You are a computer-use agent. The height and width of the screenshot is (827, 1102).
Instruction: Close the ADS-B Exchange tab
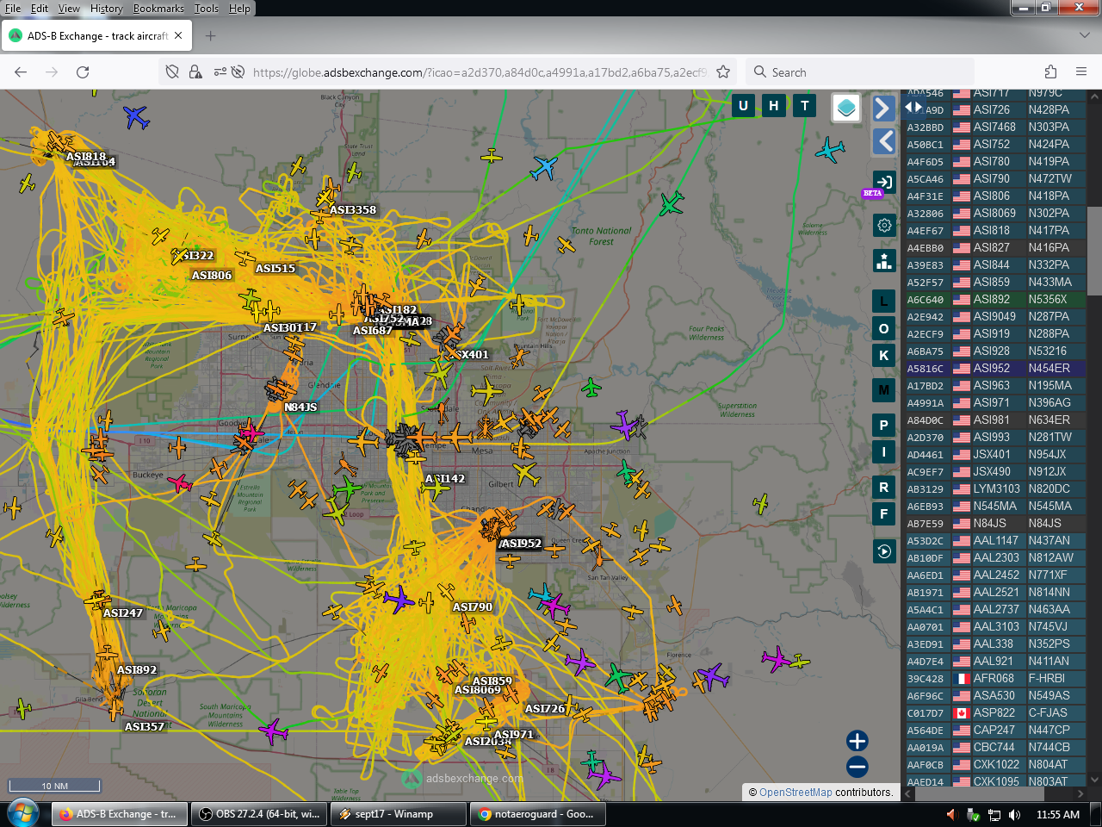pyautogui.click(x=178, y=36)
